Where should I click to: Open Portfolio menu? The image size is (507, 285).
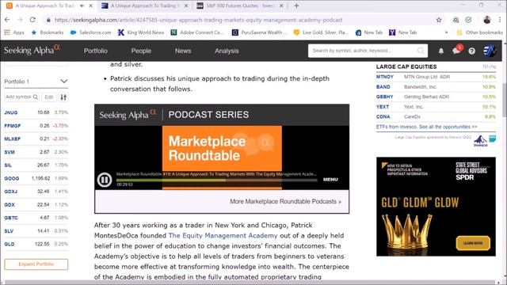point(95,51)
